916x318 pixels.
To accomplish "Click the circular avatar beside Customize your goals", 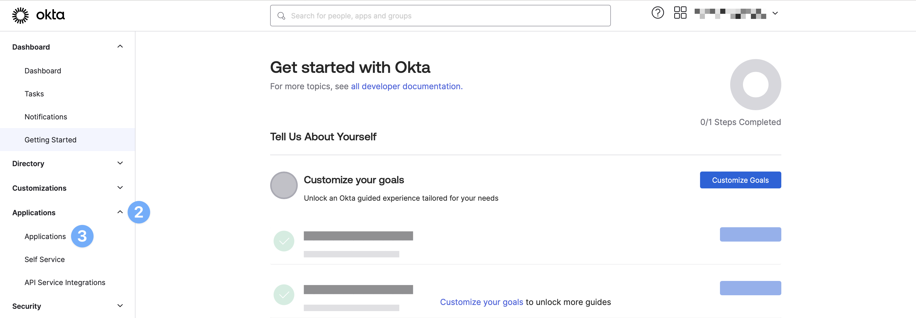I will 283,185.
